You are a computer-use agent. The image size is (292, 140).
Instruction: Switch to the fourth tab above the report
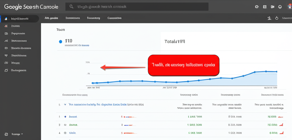(114, 18)
